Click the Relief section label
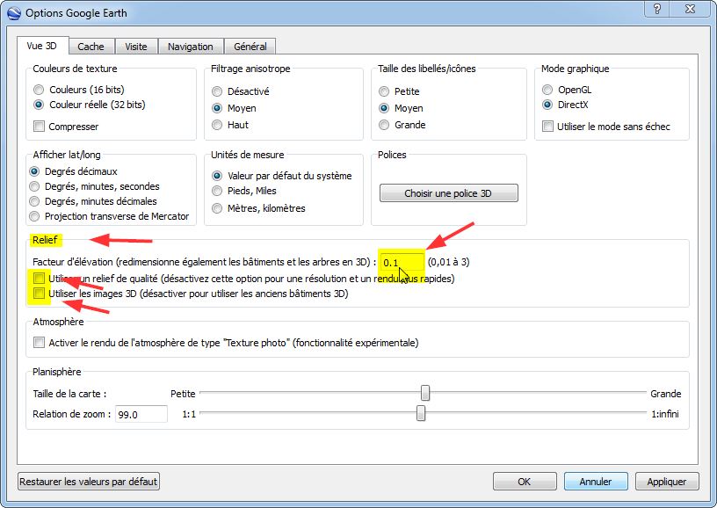 (x=45, y=240)
